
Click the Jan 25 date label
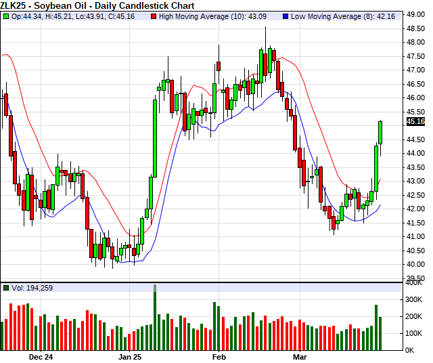130,356
